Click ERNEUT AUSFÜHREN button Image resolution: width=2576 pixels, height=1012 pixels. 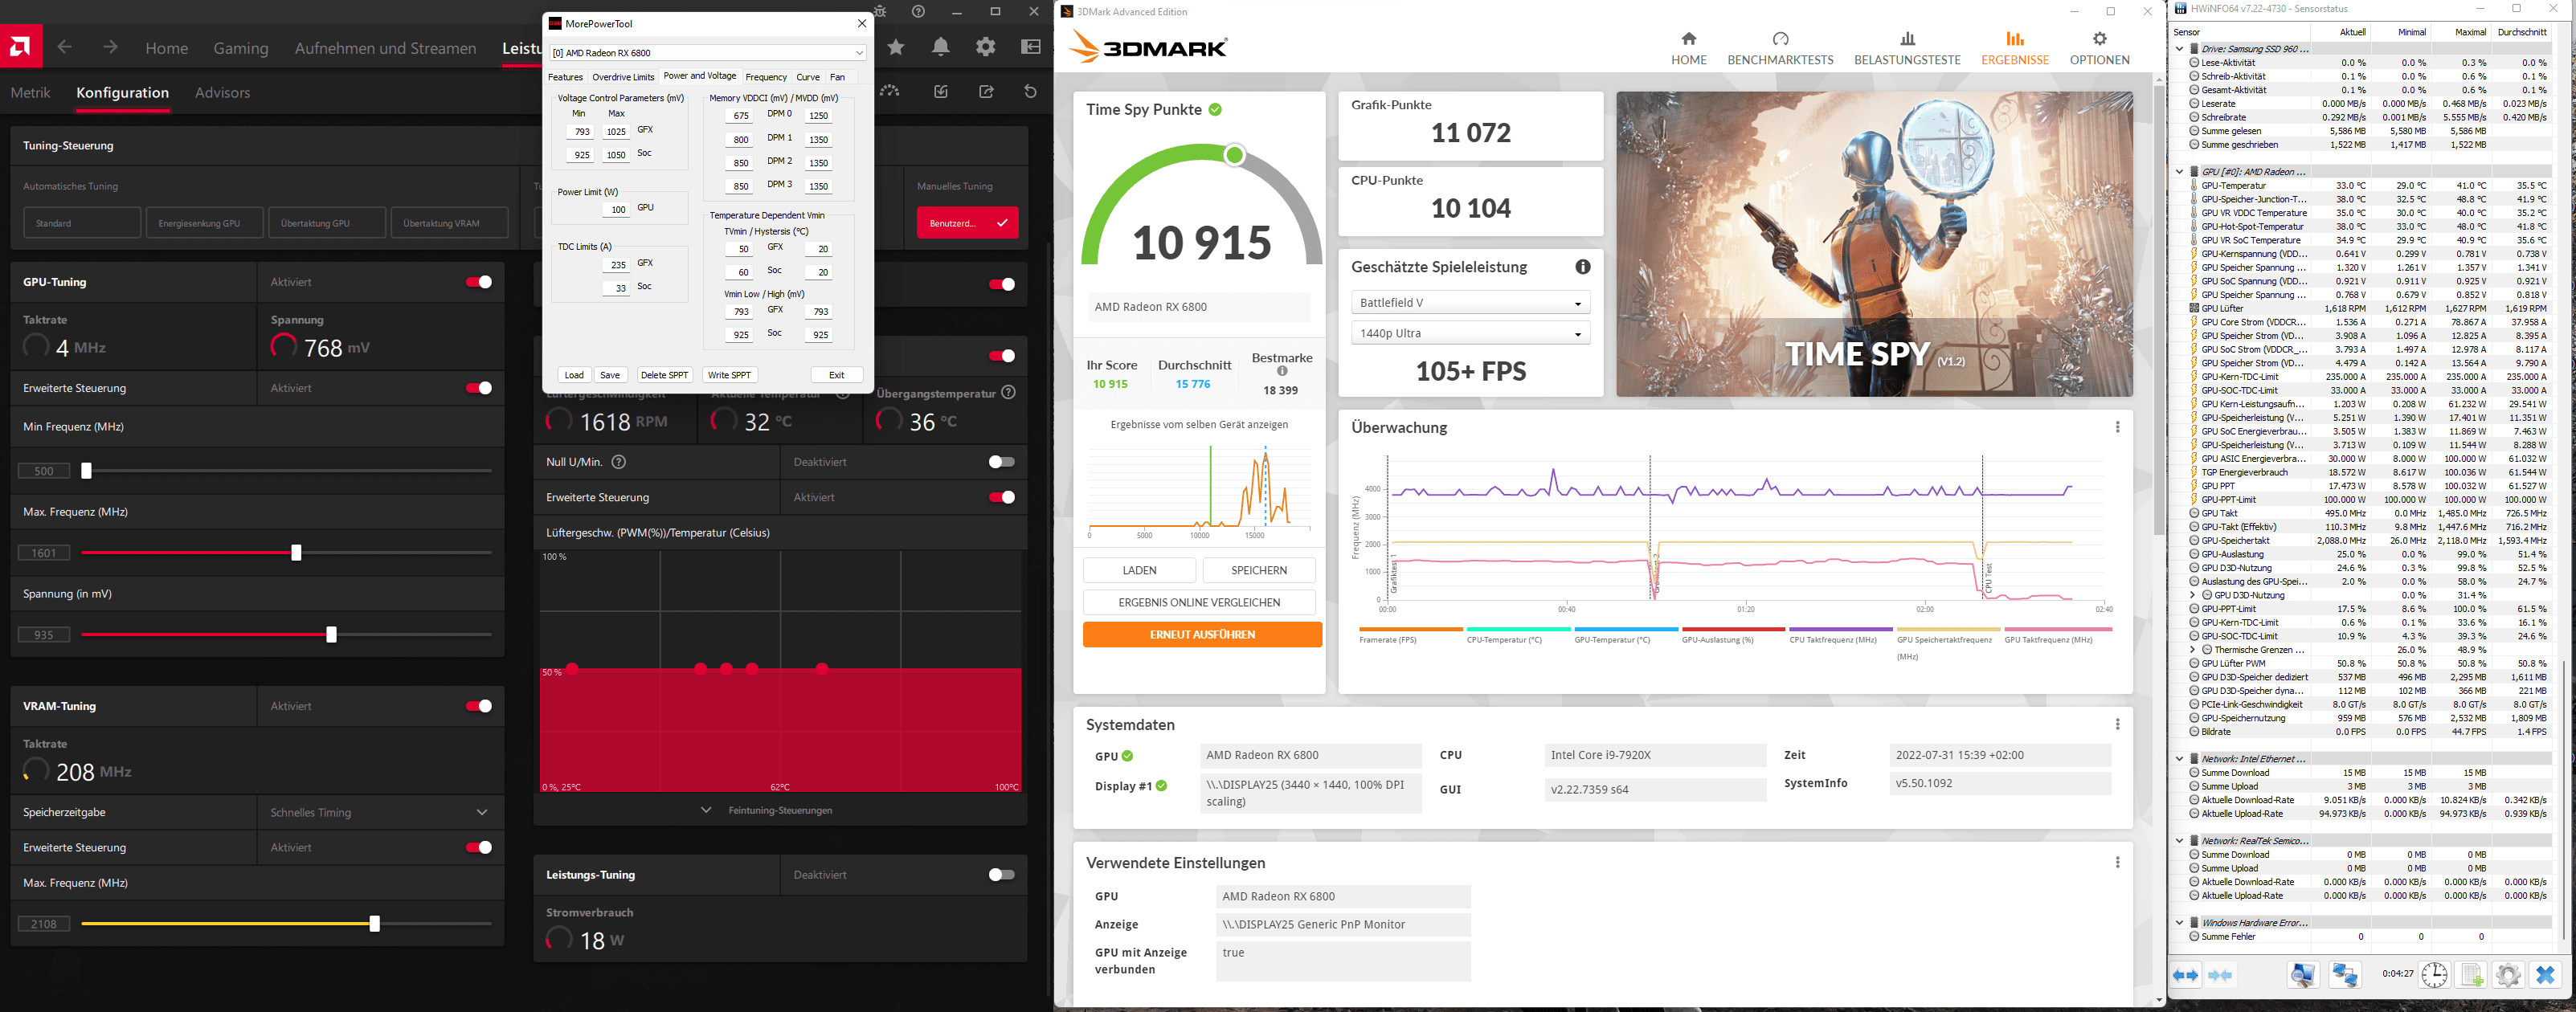(1202, 635)
